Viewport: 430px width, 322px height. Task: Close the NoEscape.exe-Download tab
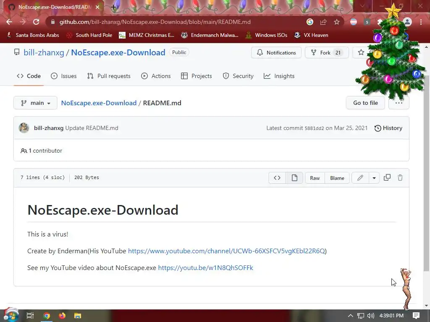97,7
